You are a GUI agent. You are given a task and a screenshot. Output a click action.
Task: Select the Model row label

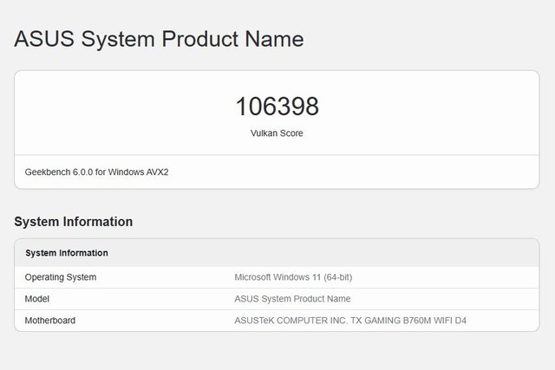(37, 299)
